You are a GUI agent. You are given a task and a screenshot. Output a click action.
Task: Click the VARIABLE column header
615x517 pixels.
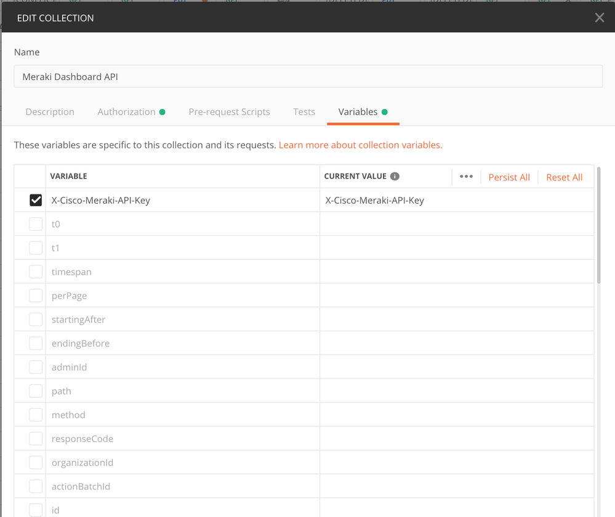click(68, 176)
